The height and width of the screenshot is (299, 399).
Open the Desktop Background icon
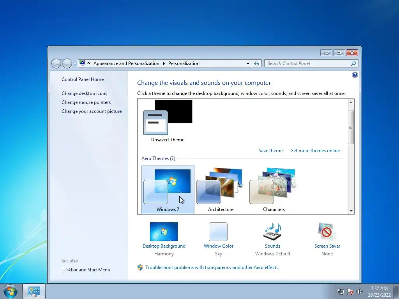164,231
